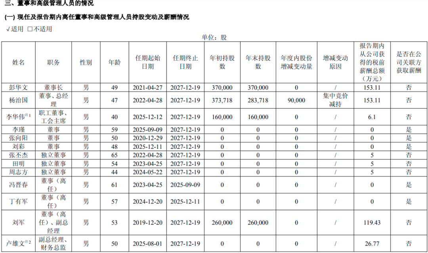Click the 是否在公司关联方获取薪酬 header
The width and height of the screenshot is (428, 253).
click(409, 62)
